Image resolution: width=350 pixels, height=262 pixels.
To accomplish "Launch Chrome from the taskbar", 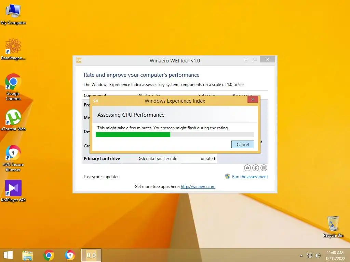I will pyautogui.click(x=49, y=255).
